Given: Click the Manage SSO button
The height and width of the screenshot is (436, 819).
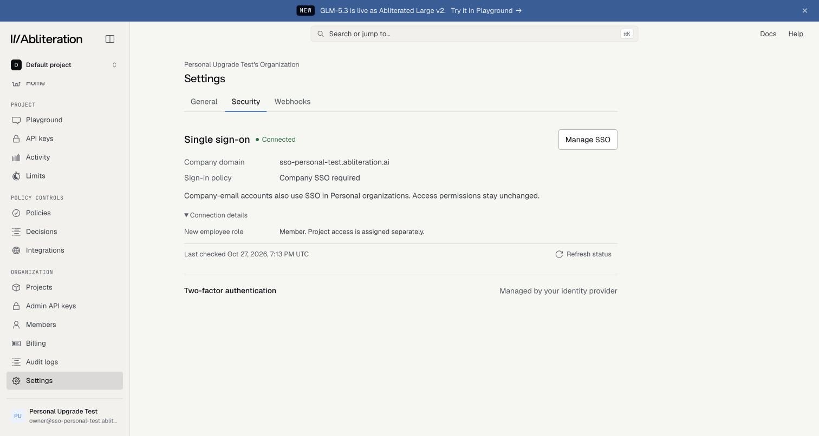Looking at the screenshot, I should [x=588, y=140].
